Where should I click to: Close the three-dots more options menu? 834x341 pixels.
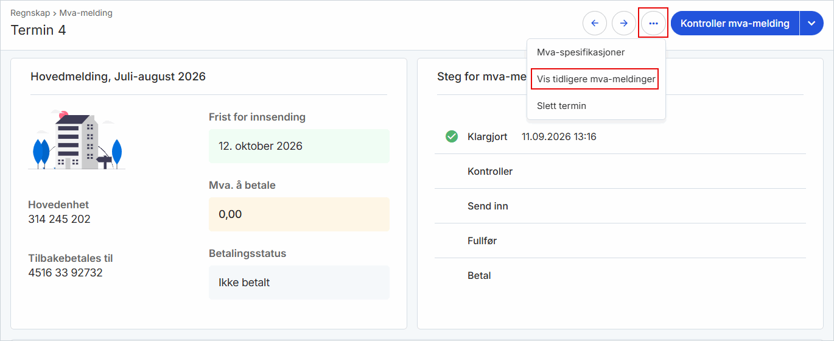pyautogui.click(x=653, y=23)
